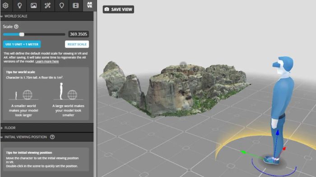
Task: Click the grey annotation marker atop the rock
Action: [x=183, y=64]
